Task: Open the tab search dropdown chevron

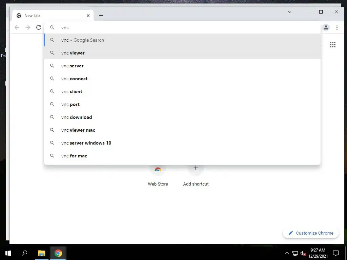Action: [290, 12]
